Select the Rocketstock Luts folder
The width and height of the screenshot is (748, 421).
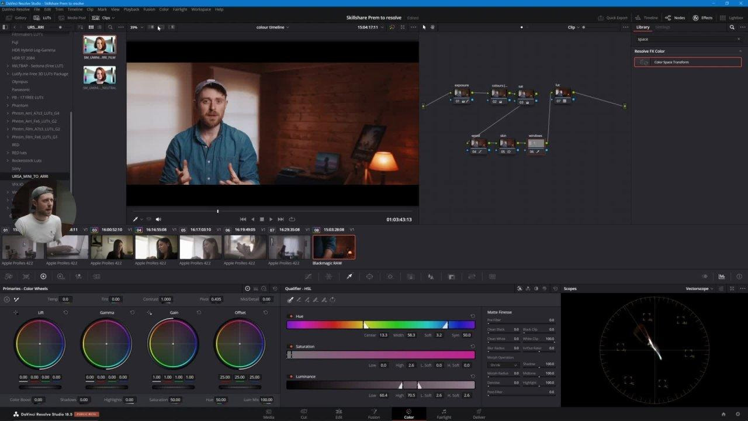(x=27, y=160)
